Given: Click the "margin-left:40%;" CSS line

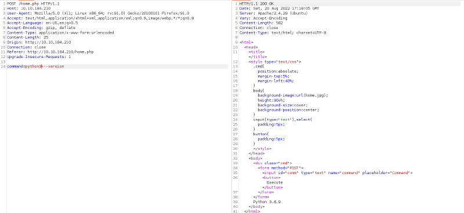Looking at the screenshot, I should (276, 81).
